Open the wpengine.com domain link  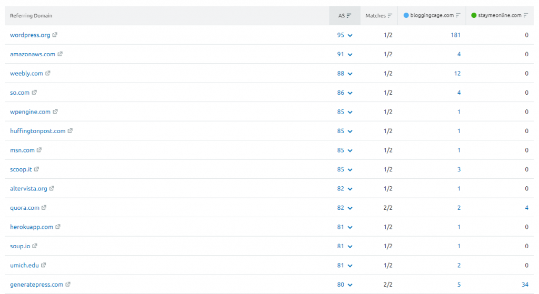(30, 112)
